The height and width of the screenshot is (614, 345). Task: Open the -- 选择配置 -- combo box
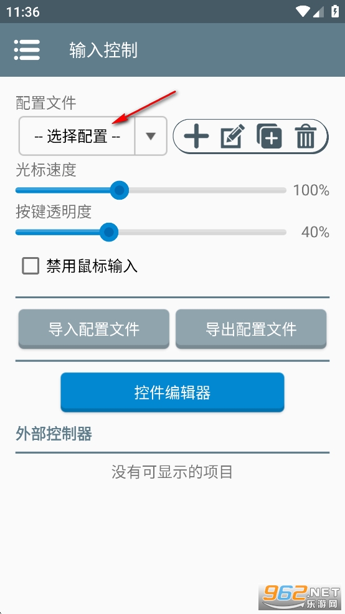(x=93, y=136)
